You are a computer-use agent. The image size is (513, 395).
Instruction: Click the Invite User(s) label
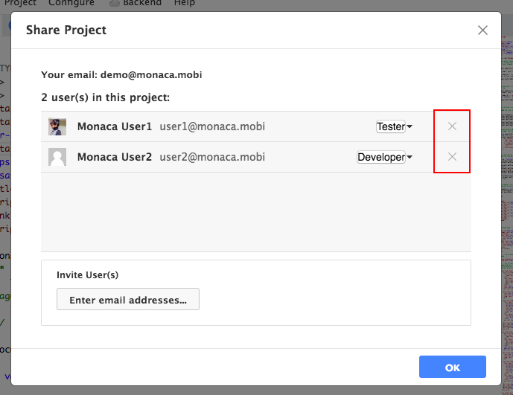tap(87, 274)
